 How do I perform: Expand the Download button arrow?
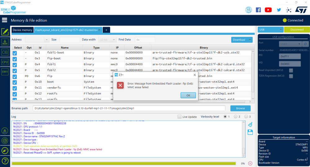(x=250, y=39)
